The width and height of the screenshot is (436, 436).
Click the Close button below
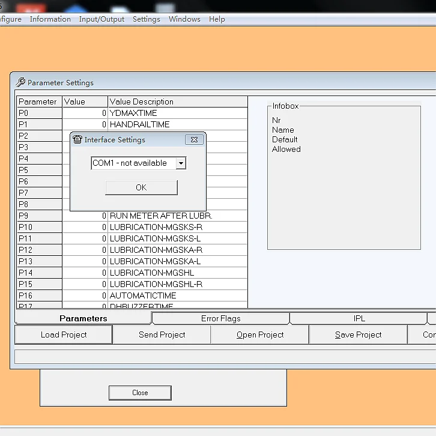(140, 393)
